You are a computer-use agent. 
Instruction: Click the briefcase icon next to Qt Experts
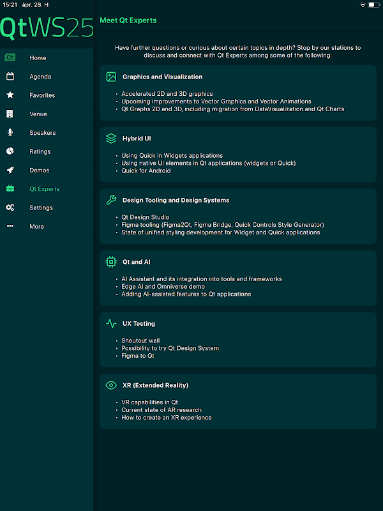10,188
